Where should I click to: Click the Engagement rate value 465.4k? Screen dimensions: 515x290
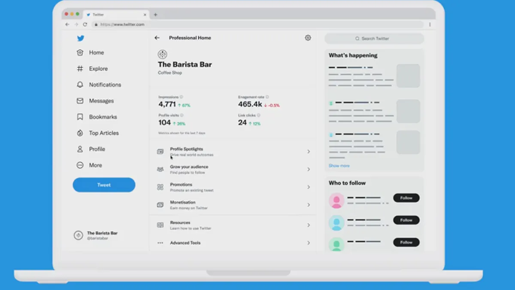pyautogui.click(x=250, y=104)
